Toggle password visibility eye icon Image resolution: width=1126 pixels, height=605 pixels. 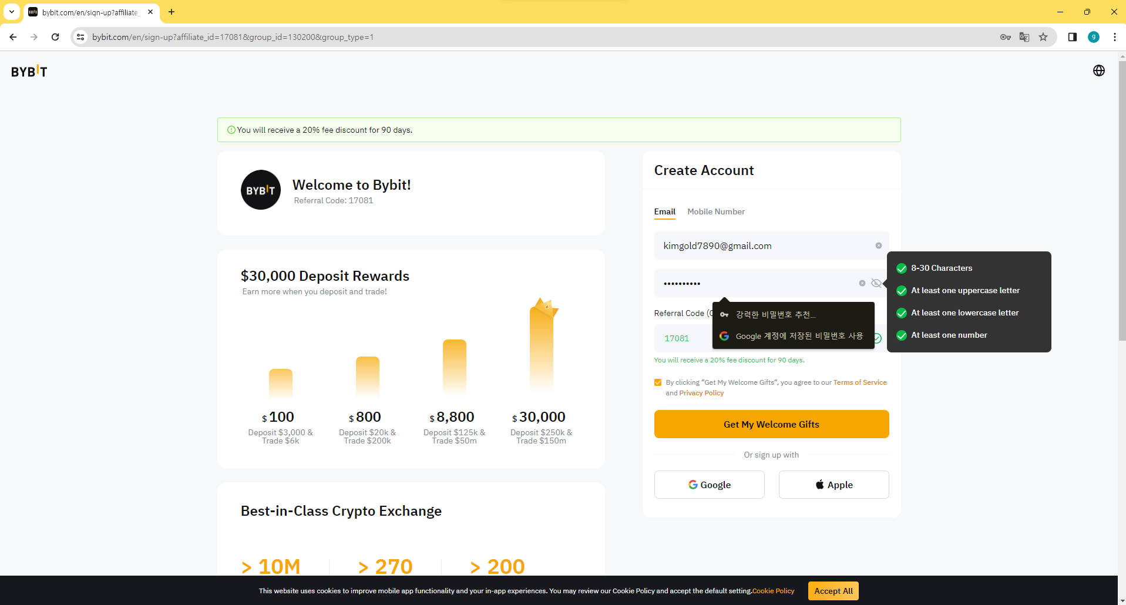pyautogui.click(x=876, y=283)
